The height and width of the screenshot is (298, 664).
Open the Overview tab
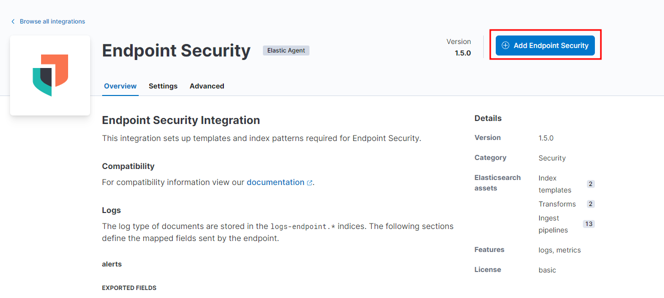tap(120, 86)
